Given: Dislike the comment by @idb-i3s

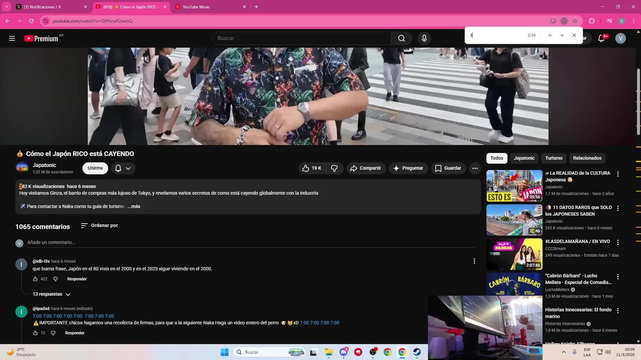Looking at the screenshot, I should tap(56, 279).
